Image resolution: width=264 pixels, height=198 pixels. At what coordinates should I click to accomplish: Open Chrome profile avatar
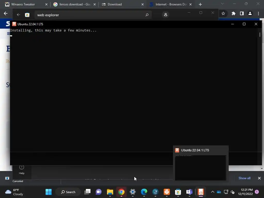coord(250,13)
